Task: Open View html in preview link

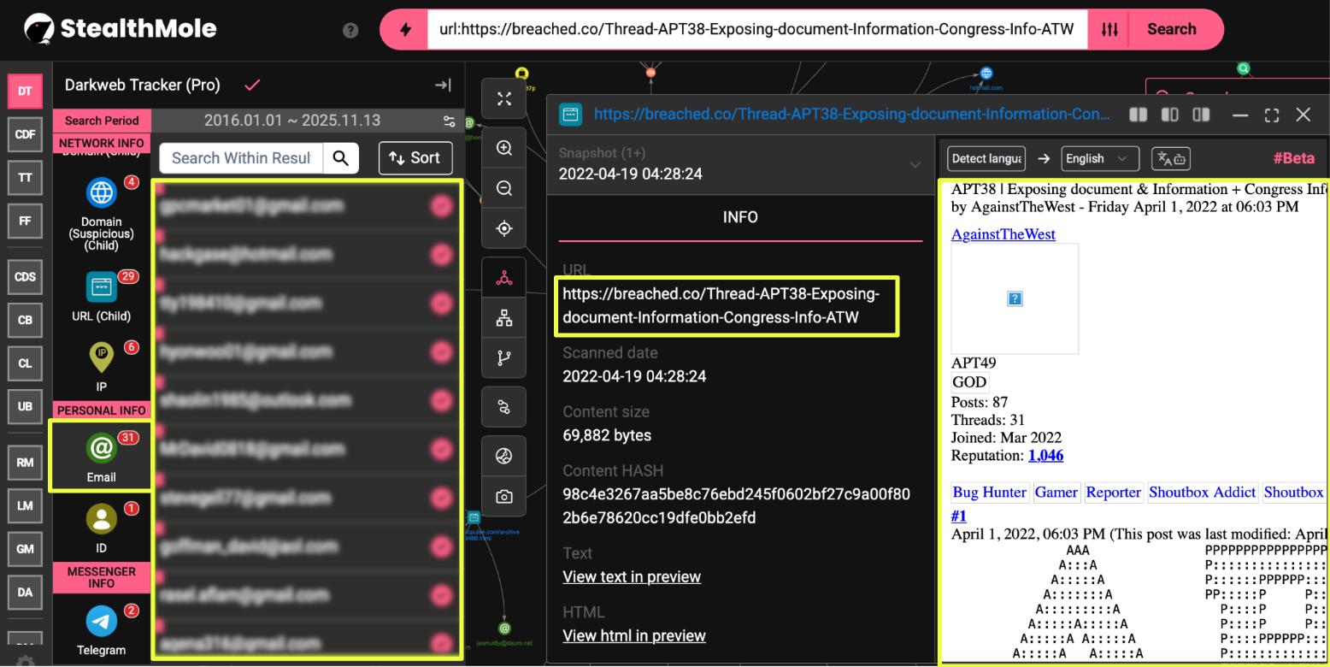Action: click(633, 635)
